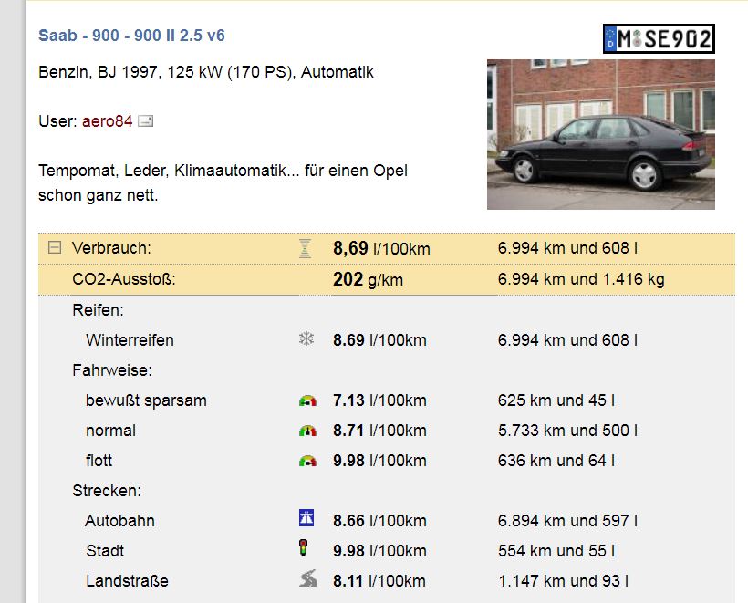Click the 8.66 l/100km Autobahn value
The width and height of the screenshot is (748, 603).
click(x=379, y=521)
